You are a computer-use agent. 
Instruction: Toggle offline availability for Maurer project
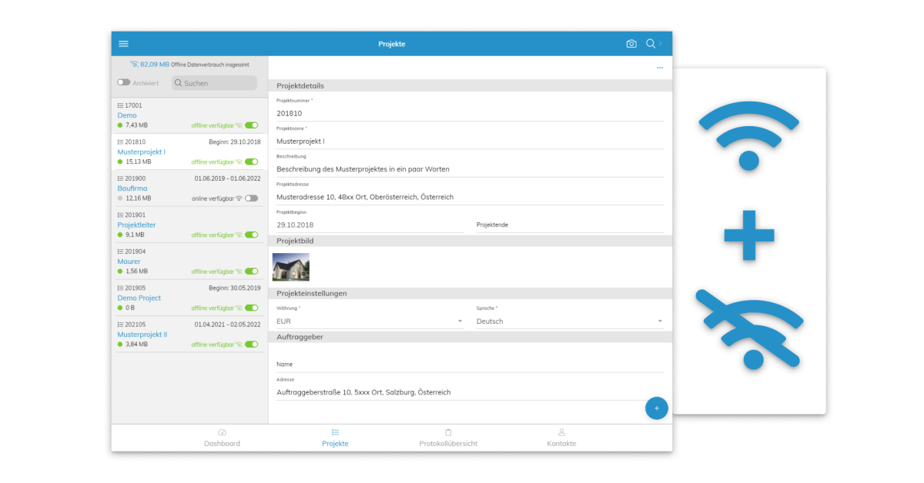coord(253,271)
